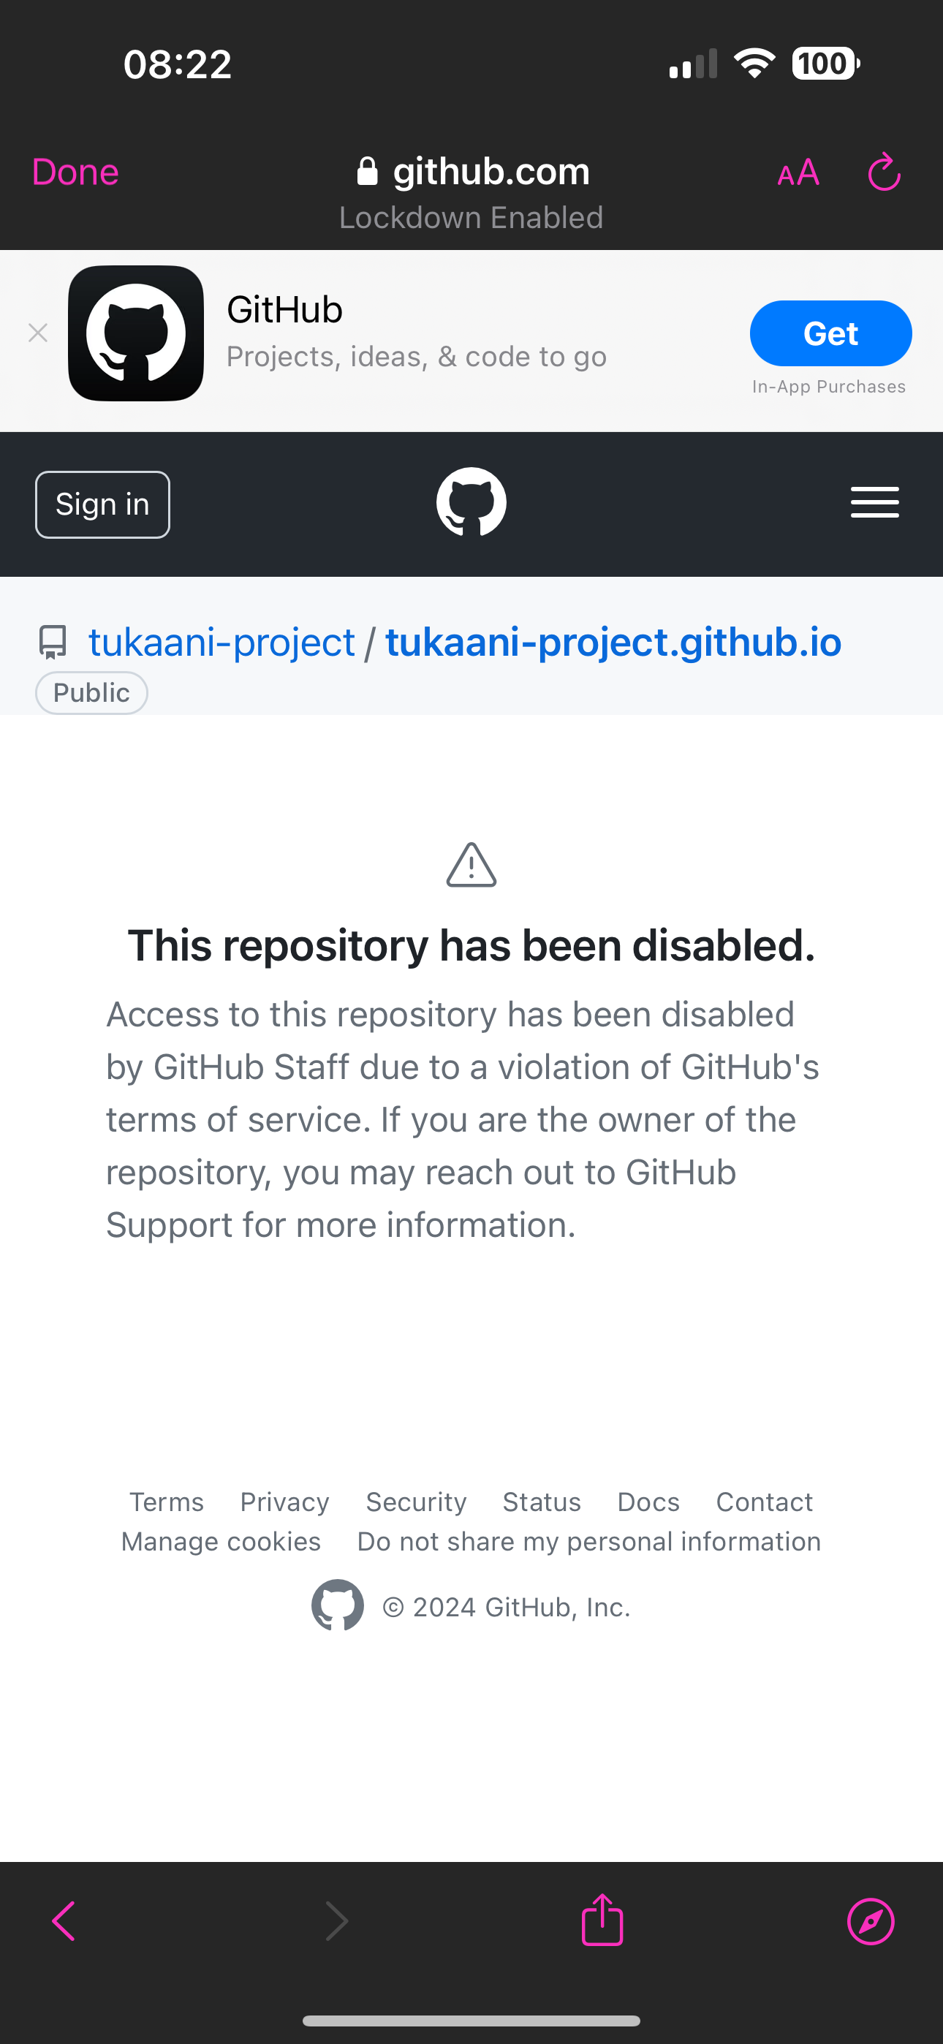Tap the Manage cookies link
Screen dimensions: 943x2044
[221, 1541]
